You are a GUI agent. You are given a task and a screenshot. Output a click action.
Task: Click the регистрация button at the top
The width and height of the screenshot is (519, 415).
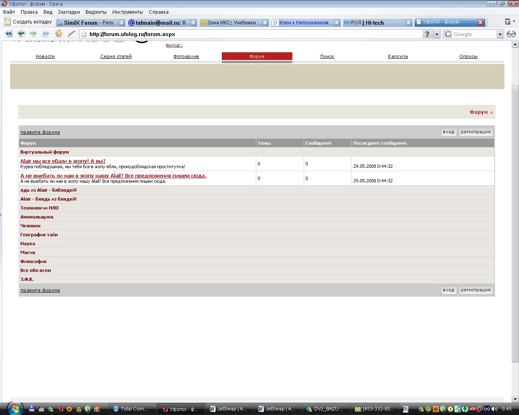[x=476, y=132]
